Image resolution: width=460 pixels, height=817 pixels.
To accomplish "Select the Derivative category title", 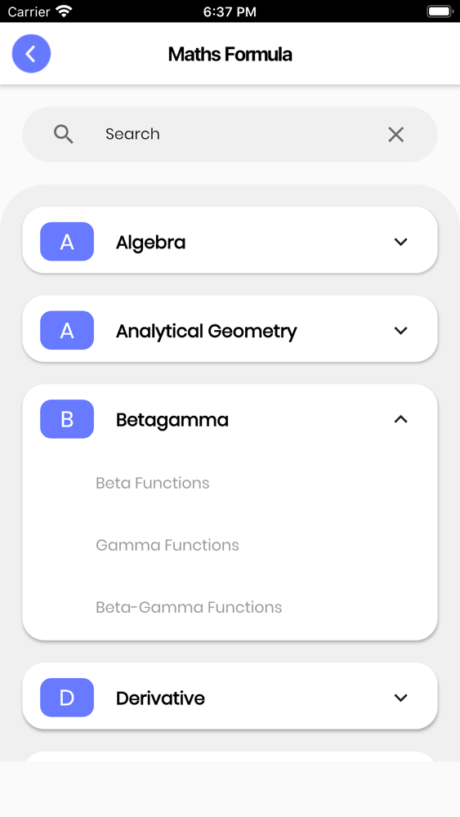I will (x=160, y=699).
